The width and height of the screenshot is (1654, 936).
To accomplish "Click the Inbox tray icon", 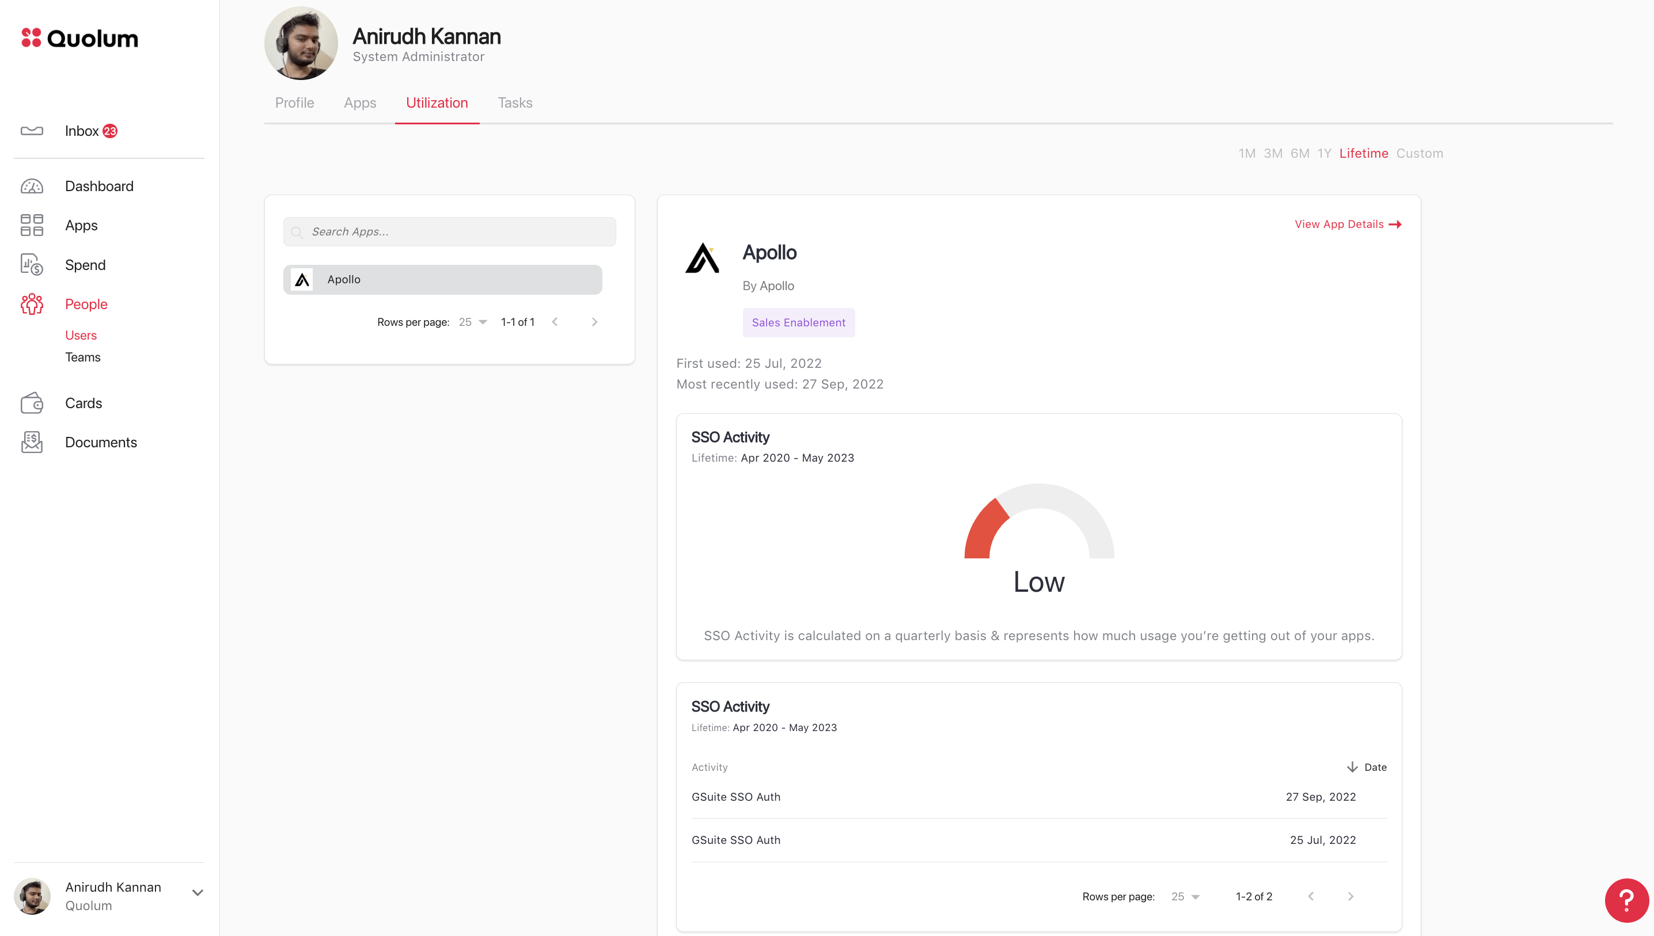I will [32, 131].
